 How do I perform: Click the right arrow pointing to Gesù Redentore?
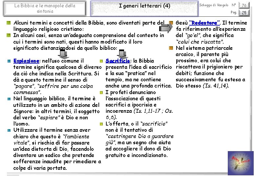click(165, 29)
